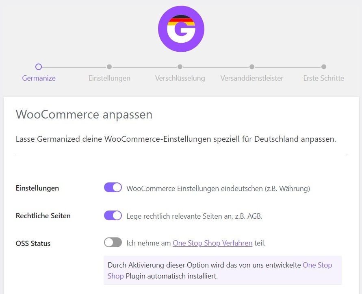Enable the OSS Status toggle
362x294 pixels.
click(x=113, y=242)
